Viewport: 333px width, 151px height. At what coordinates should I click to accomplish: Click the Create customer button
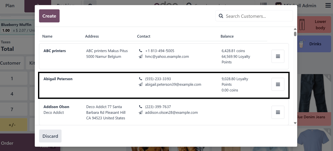point(49,16)
